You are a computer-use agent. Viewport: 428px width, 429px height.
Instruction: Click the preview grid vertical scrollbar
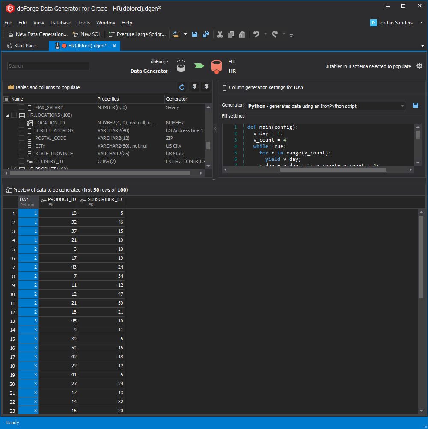click(421, 257)
